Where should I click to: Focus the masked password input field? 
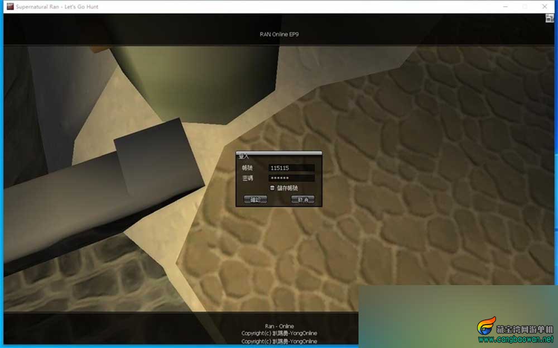[x=291, y=178]
